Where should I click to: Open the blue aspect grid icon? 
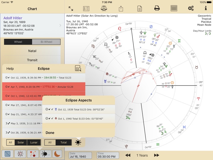tap(7, 154)
